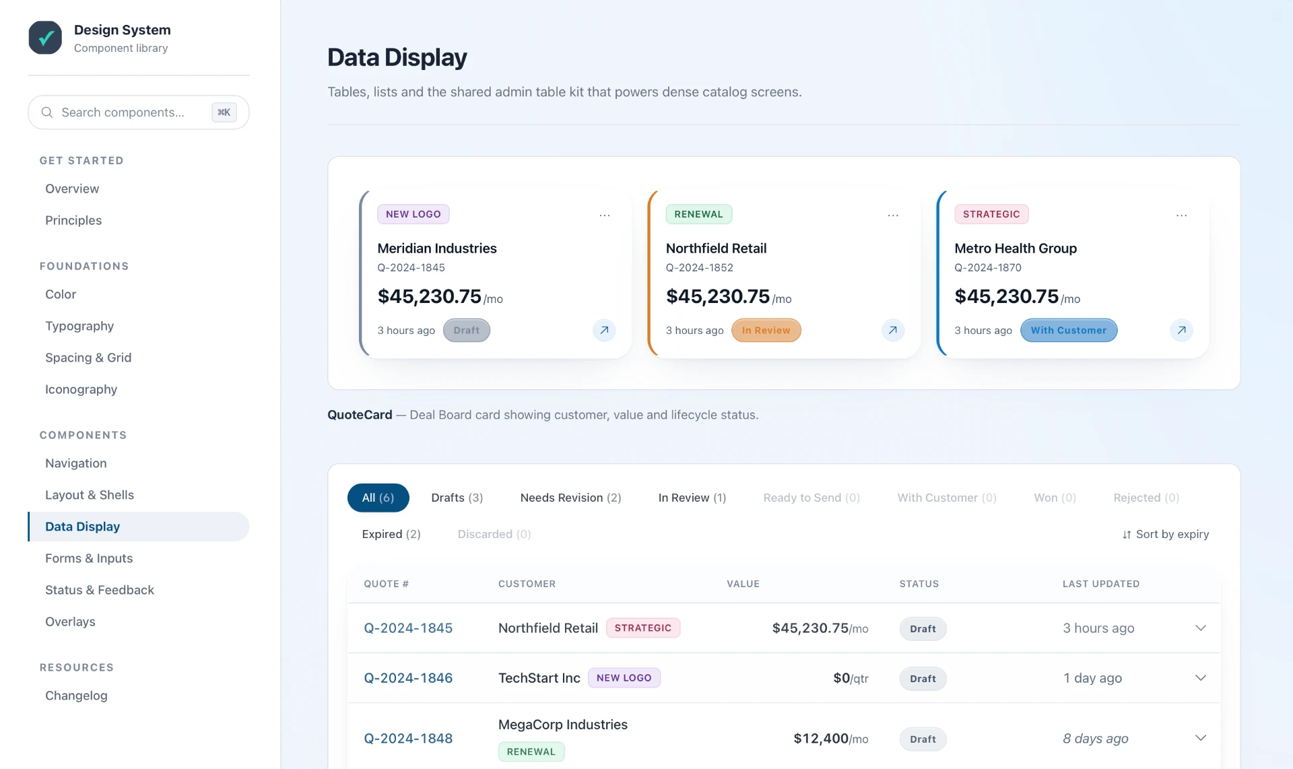
Task: Open the Meridian Industries card options menu
Action: click(605, 215)
